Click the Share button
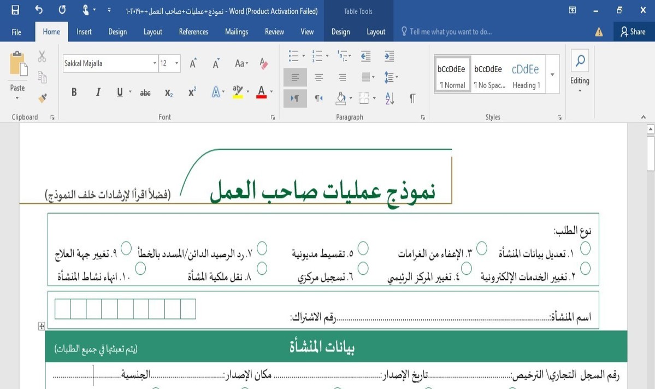The width and height of the screenshot is (655, 389). pos(633,32)
